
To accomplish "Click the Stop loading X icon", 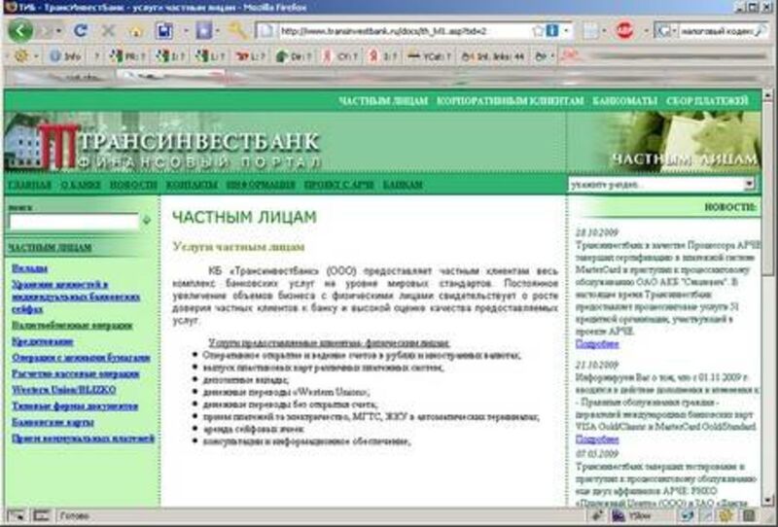I will tap(108, 31).
